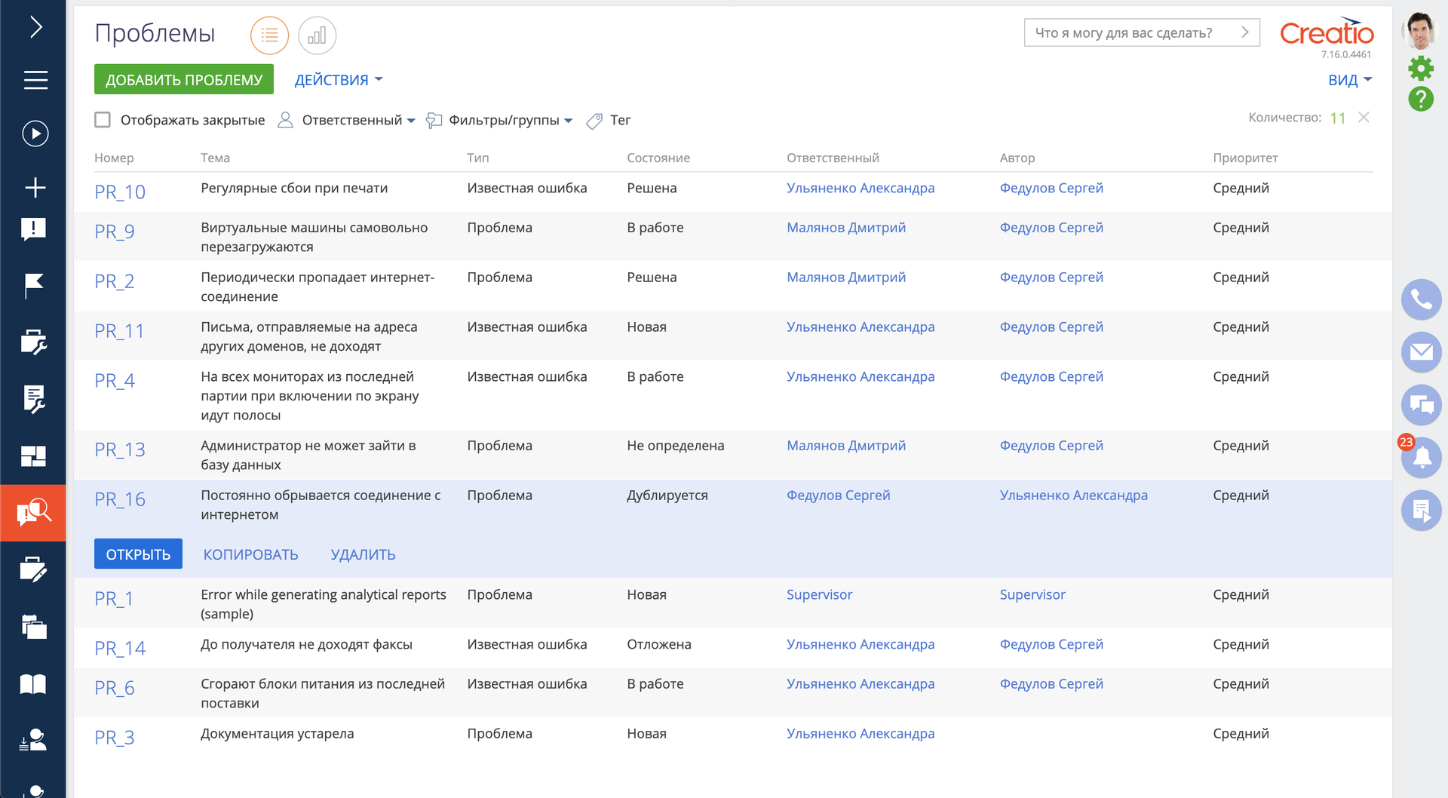Open the email panel

click(x=1421, y=351)
